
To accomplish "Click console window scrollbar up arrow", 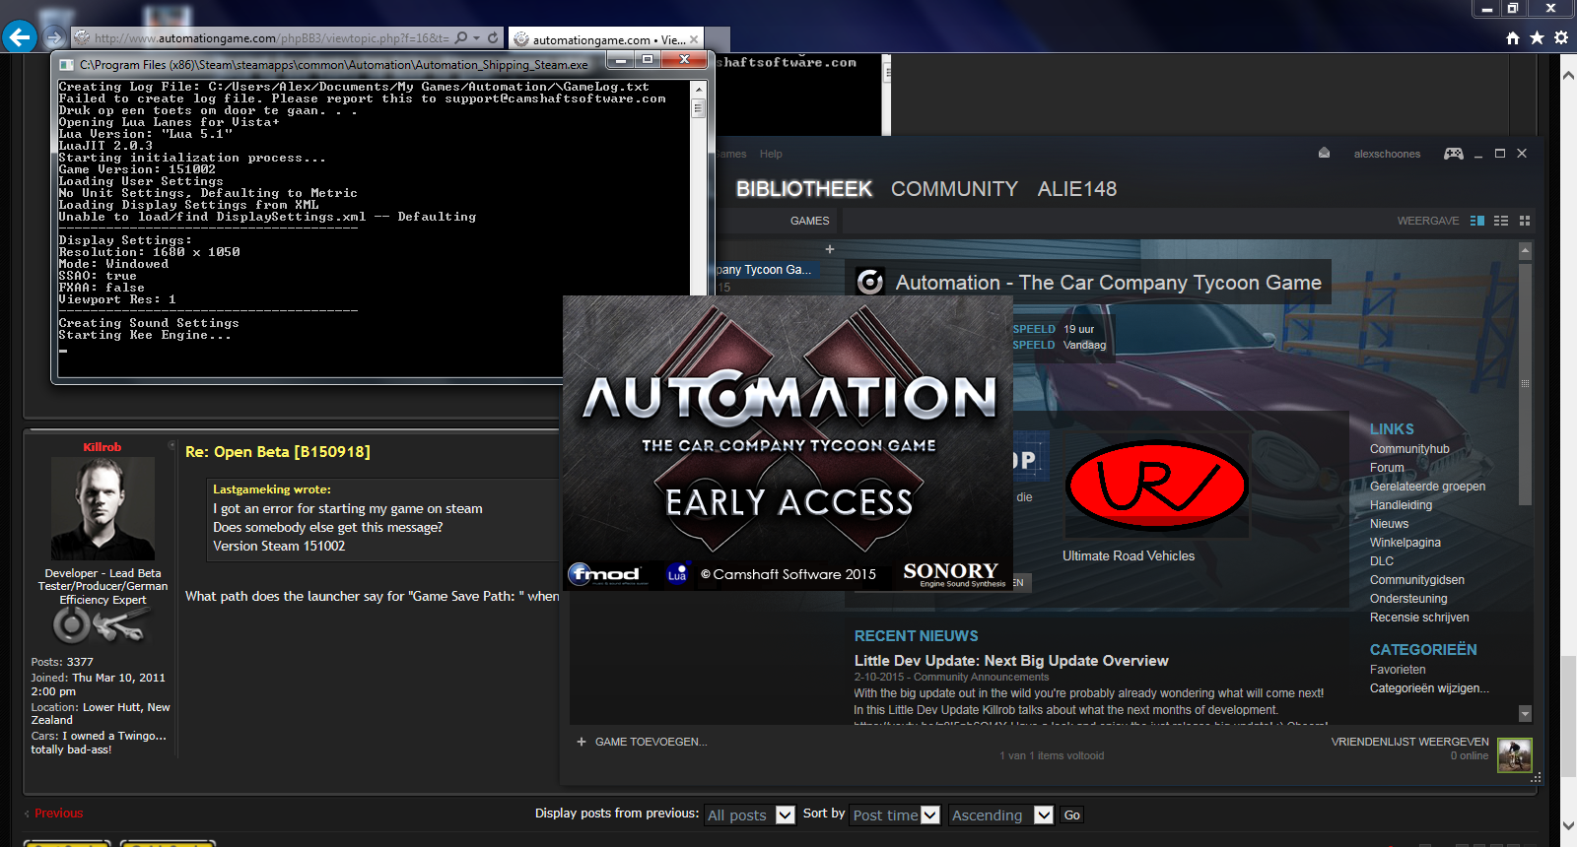I will pos(699,89).
